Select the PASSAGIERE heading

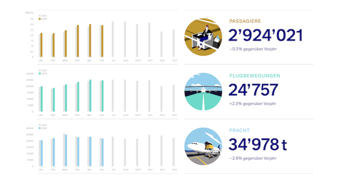click(245, 21)
